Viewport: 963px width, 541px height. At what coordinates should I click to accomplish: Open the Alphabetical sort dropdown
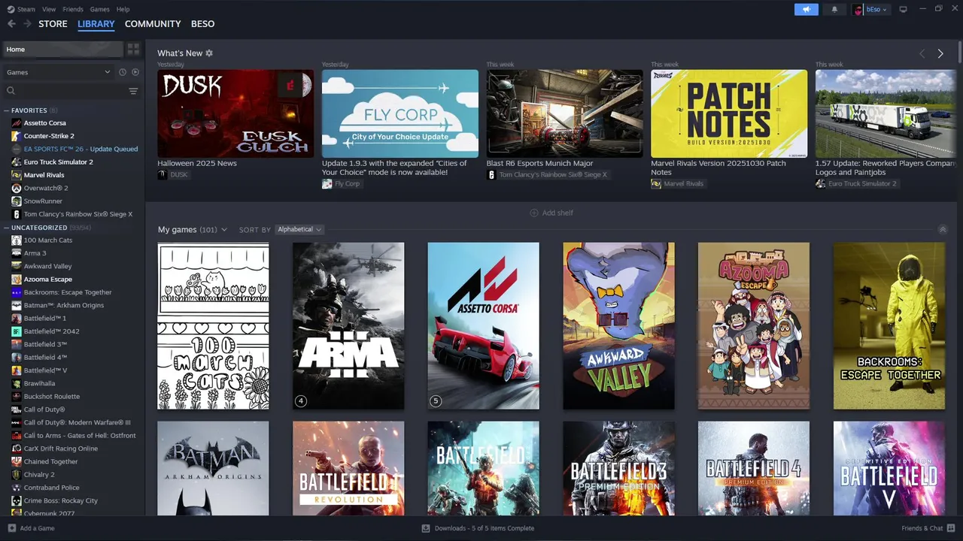pyautogui.click(x=299, y=229)
